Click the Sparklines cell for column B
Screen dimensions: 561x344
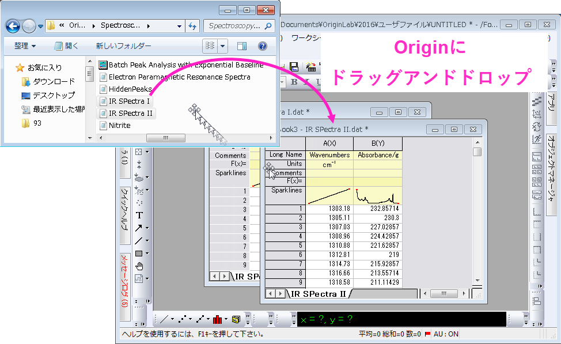click(x=378, y=195)
